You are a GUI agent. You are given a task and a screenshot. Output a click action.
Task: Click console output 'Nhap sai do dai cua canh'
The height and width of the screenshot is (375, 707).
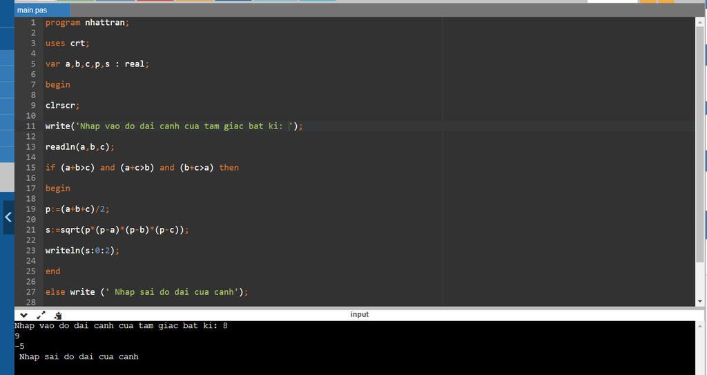pos(79,357)
